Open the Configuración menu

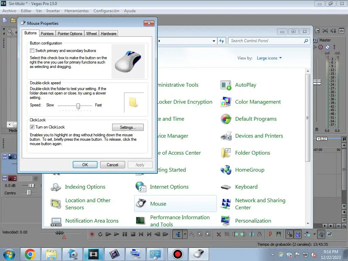pos(106,11)
